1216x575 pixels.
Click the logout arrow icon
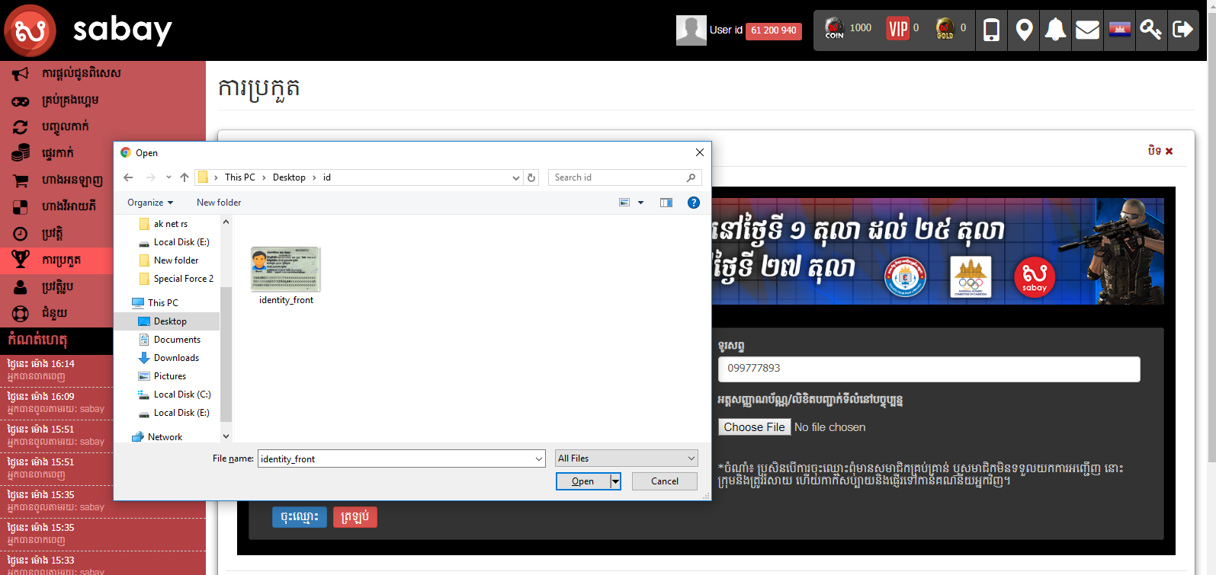coord(1182,30)
